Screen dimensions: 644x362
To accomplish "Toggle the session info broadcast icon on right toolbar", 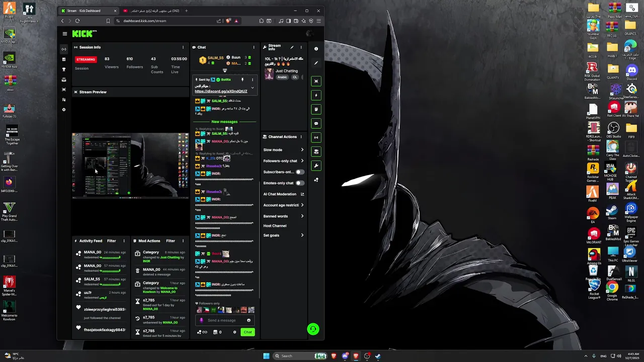I will pos(316,137).
